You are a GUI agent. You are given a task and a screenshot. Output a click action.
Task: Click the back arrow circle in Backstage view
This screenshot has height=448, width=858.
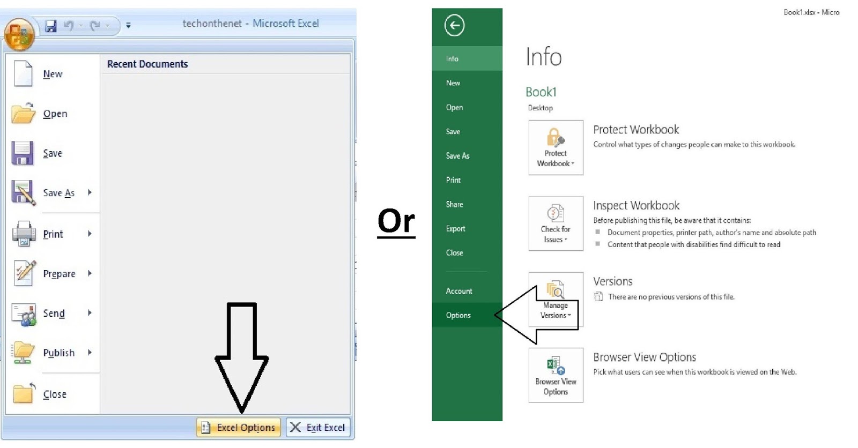(454, 25)
